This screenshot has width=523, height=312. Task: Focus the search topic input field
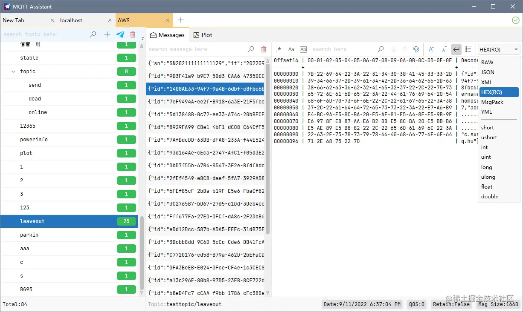(45, 34)
